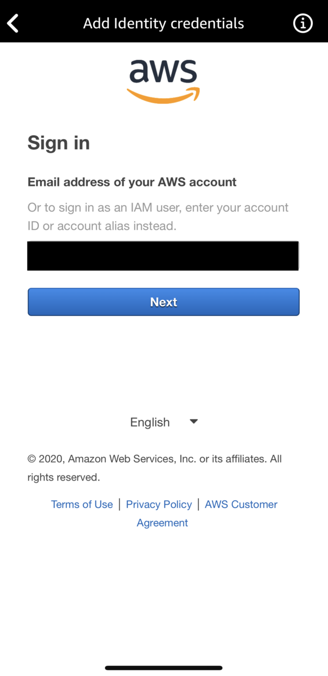328x676 pixels.
Task: Open the Privacy Policy link
Action: point(159,504)
